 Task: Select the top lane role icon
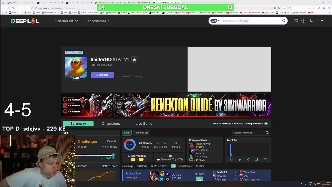231,159
